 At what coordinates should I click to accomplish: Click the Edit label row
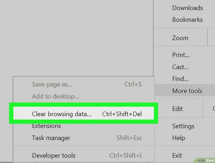(178, 109)
